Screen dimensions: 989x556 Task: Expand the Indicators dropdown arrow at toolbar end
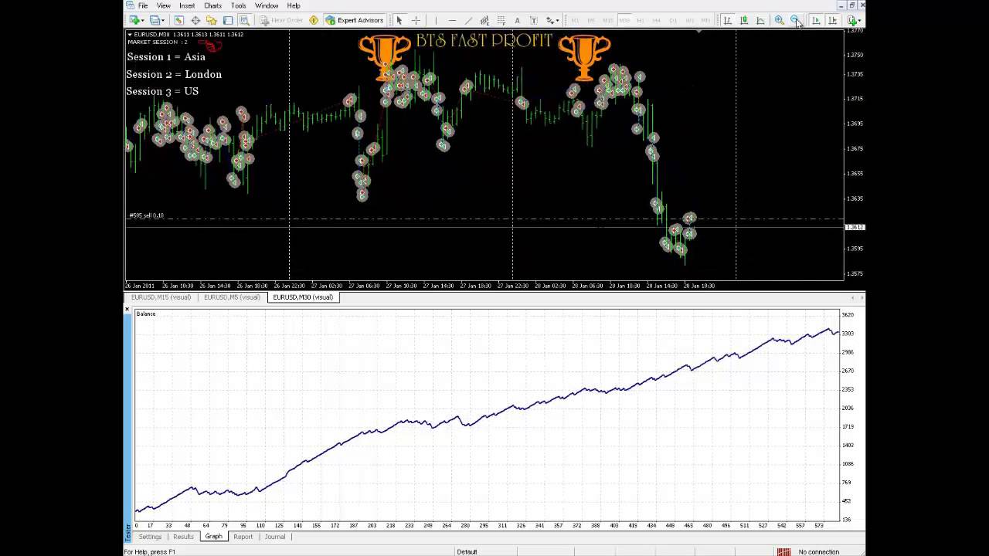(x=861, y=20)
